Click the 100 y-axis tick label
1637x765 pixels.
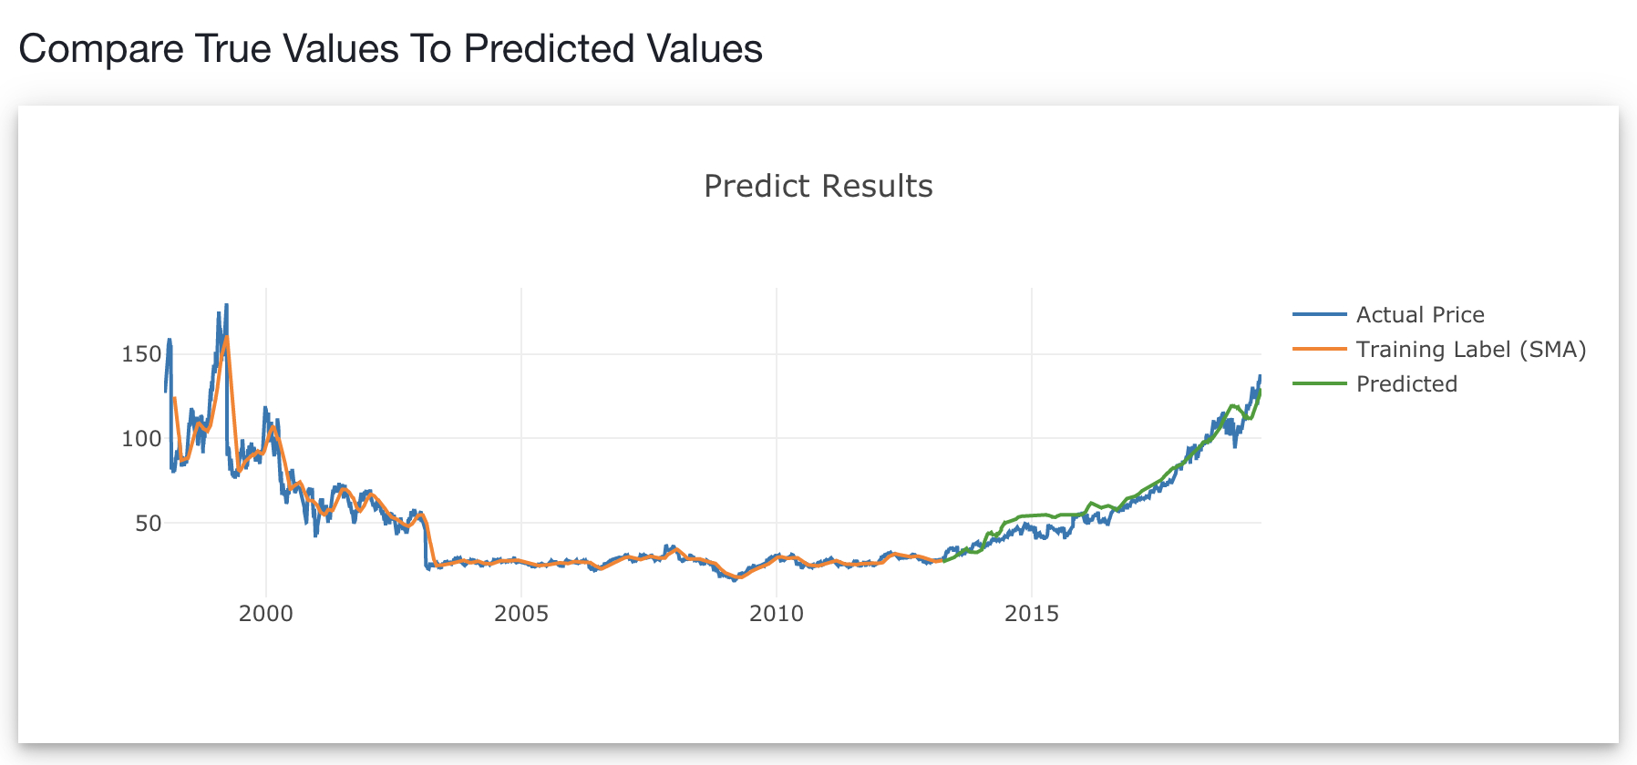coord(141,439)
